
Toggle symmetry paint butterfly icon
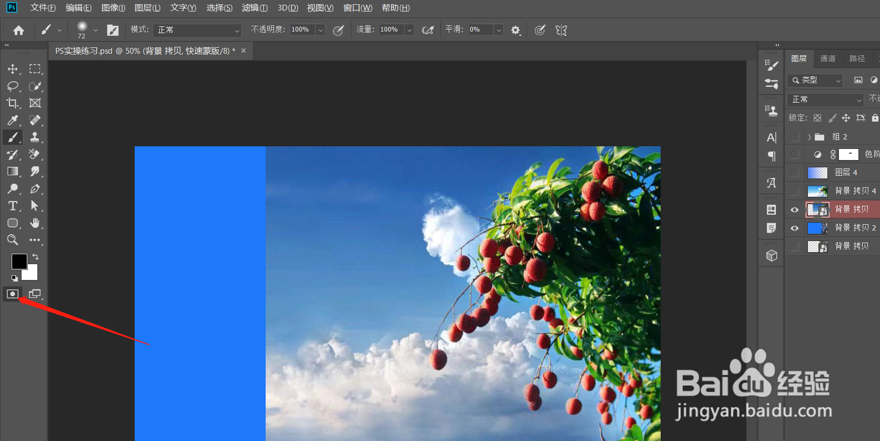(x=561, y=30)
